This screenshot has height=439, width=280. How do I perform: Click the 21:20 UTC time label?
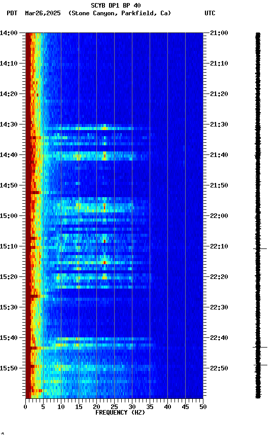219,94
